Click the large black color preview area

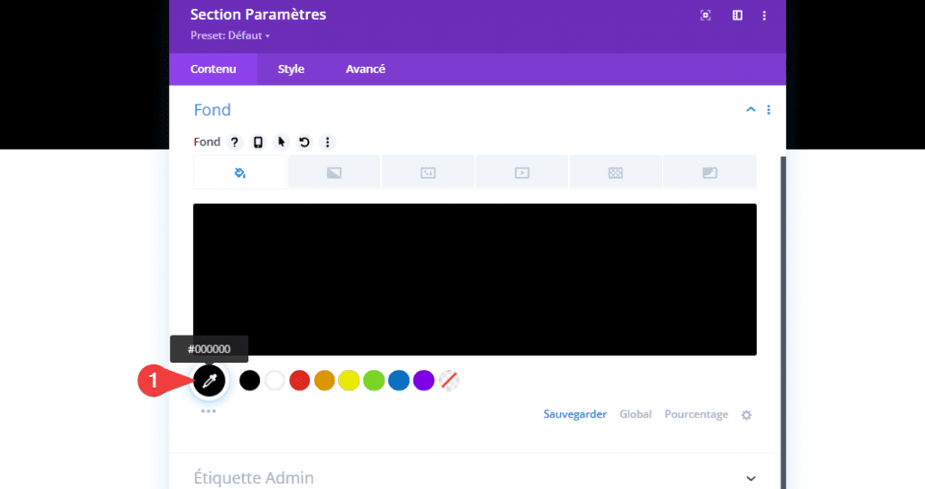click(475, 280)
